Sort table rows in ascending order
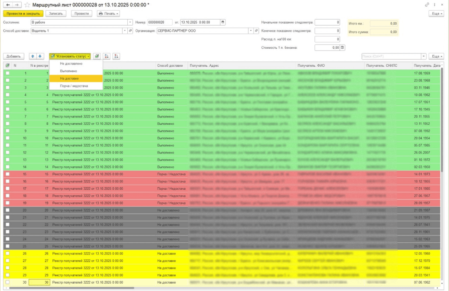449x291 pixels. coord(107,56)
